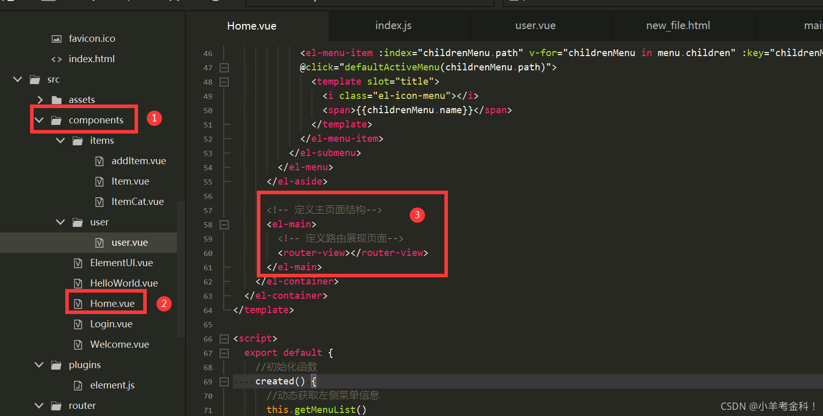Click the Welcome.vue file icon
Image resolution: width=823 pixels, height=416 pixels.
(78, 345)
